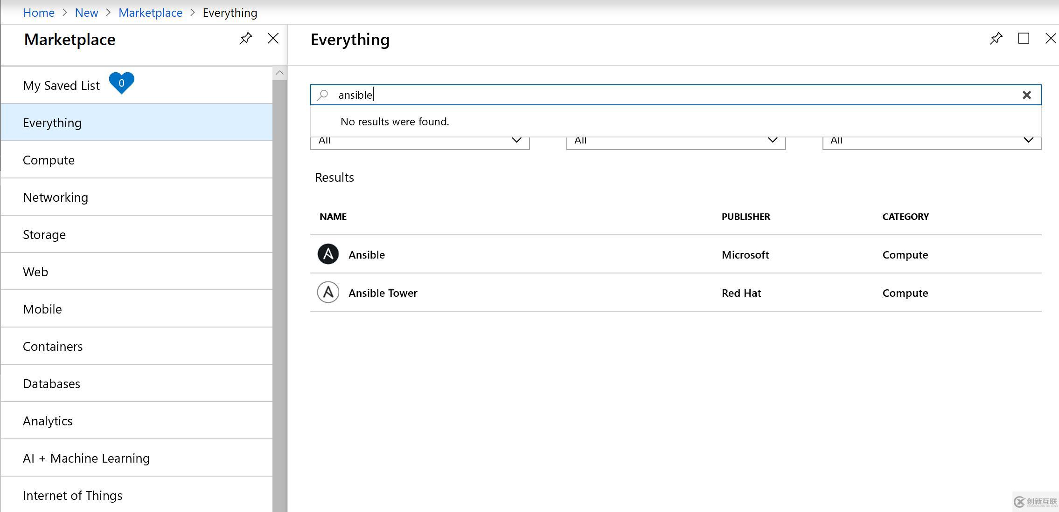Click the Marketplace close icon
Screen dimensions: 1059x512
273,39
